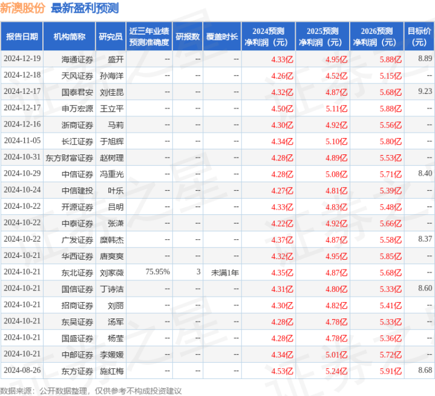Select the 近三年业绩预测准确度 column header

coord(149,37)
